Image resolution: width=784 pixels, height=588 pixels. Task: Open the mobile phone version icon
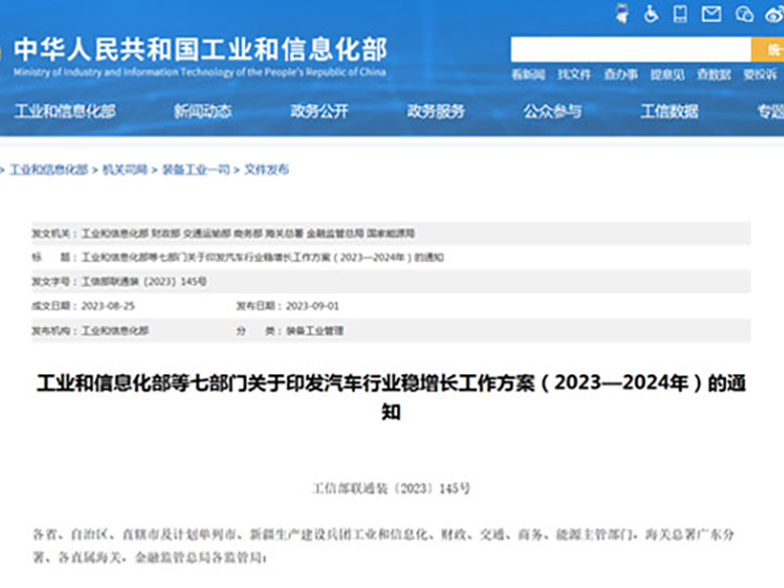[680, 14]
